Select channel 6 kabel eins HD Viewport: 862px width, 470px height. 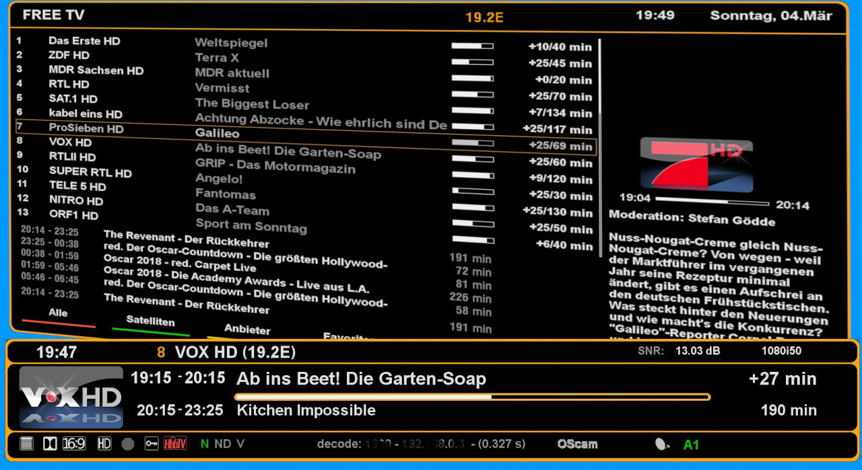pyautogui.click(x=86, y=114)
